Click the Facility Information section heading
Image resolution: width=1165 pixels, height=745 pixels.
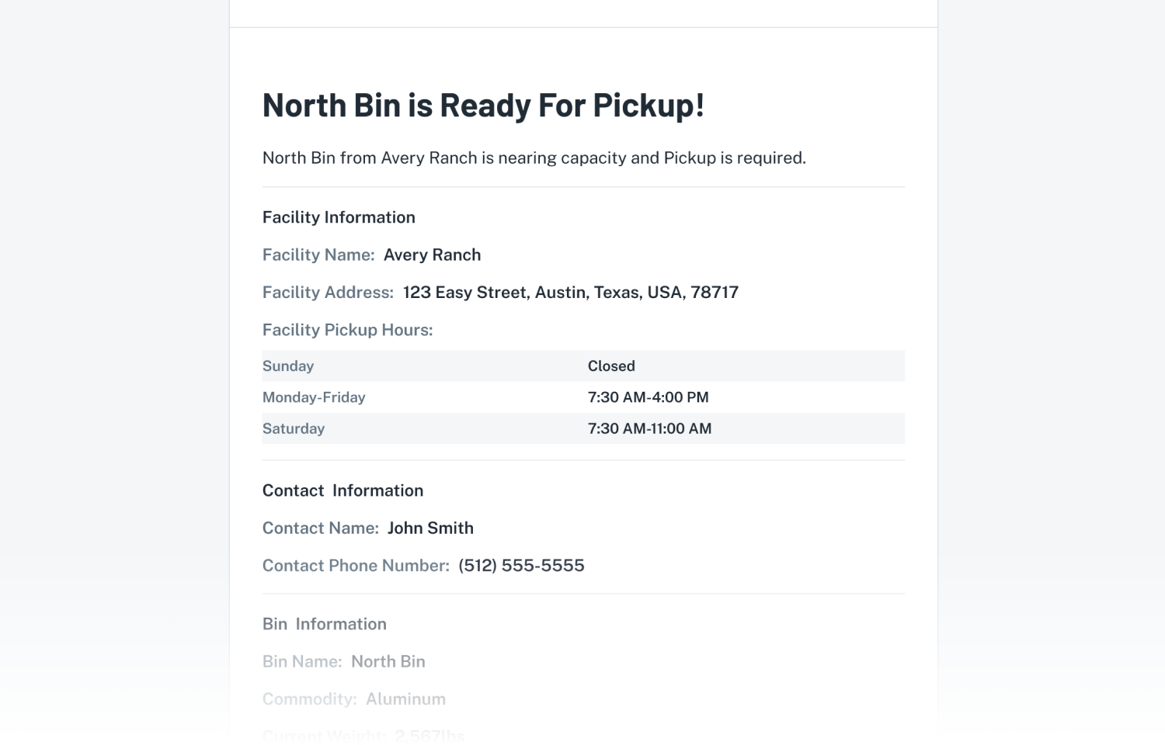coord(339,217)
